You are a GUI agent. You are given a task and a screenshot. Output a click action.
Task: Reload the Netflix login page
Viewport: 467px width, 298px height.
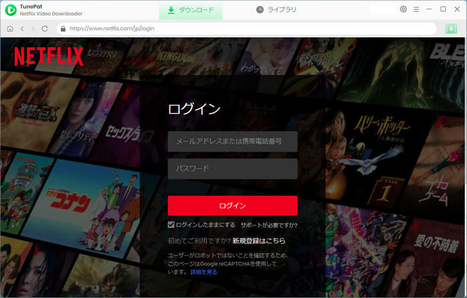coord(45,29)
